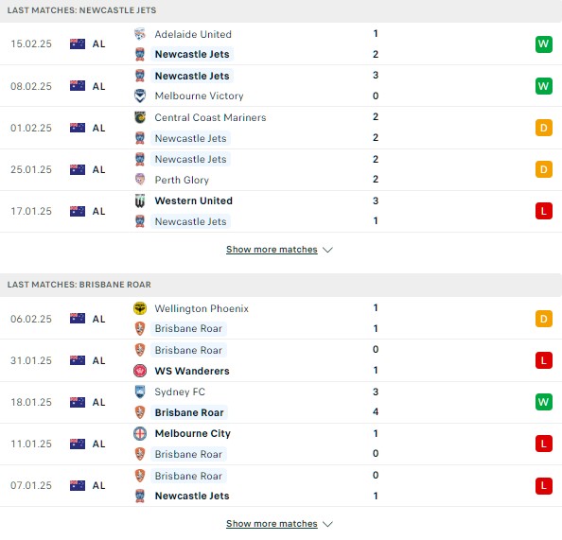Open Brisbane Roar name in 11.01.25 match

pos(188,454)
